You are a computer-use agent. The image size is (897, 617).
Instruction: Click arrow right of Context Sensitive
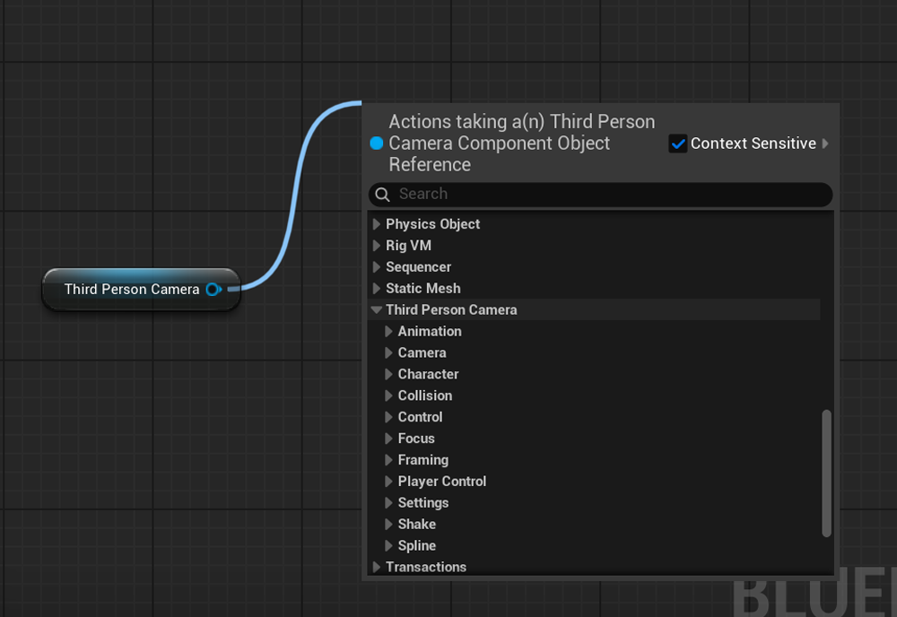pyautogui.click(x=825, y=143)
